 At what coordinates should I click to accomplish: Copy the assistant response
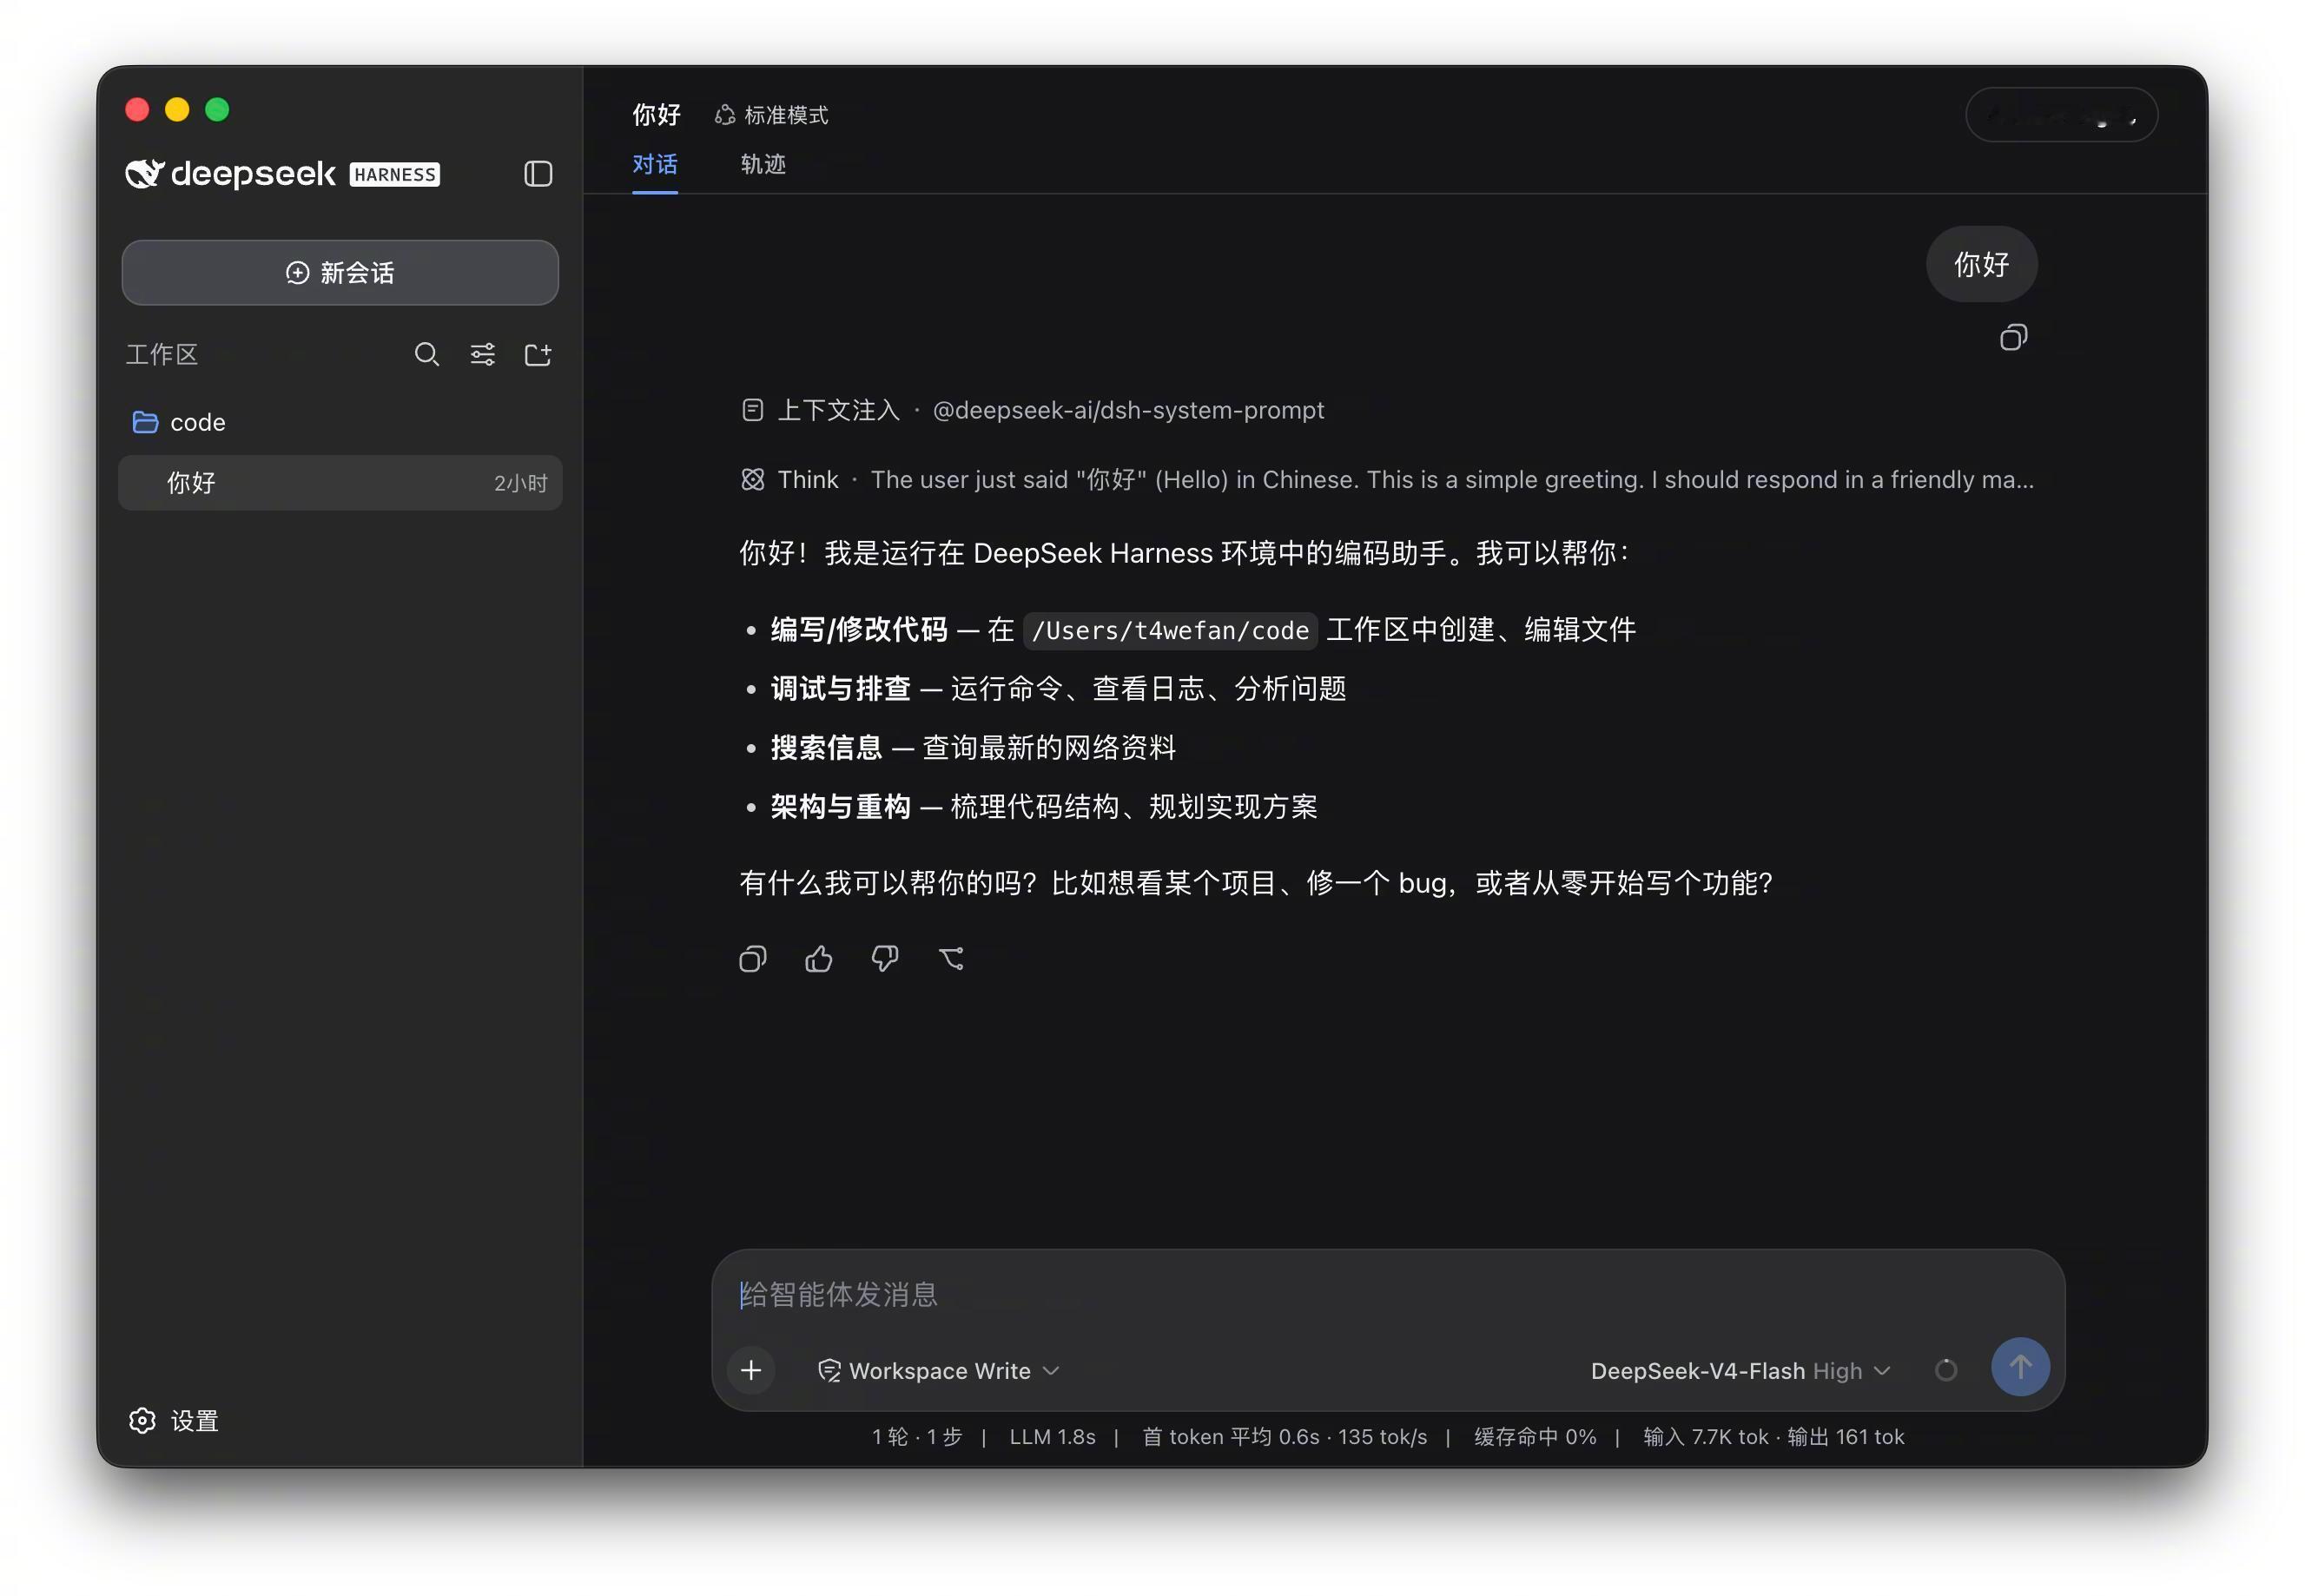753,959
